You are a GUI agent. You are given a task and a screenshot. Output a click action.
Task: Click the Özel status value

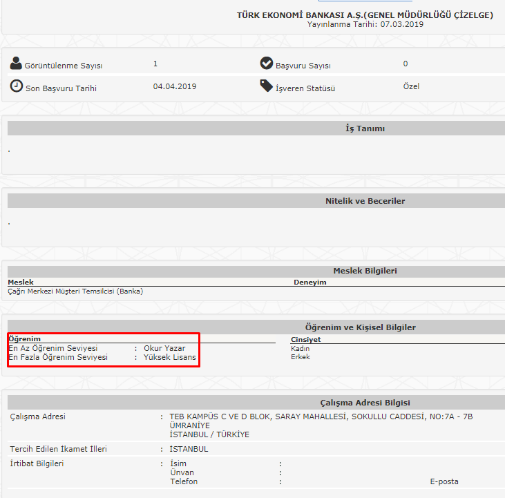coord(411,86)
